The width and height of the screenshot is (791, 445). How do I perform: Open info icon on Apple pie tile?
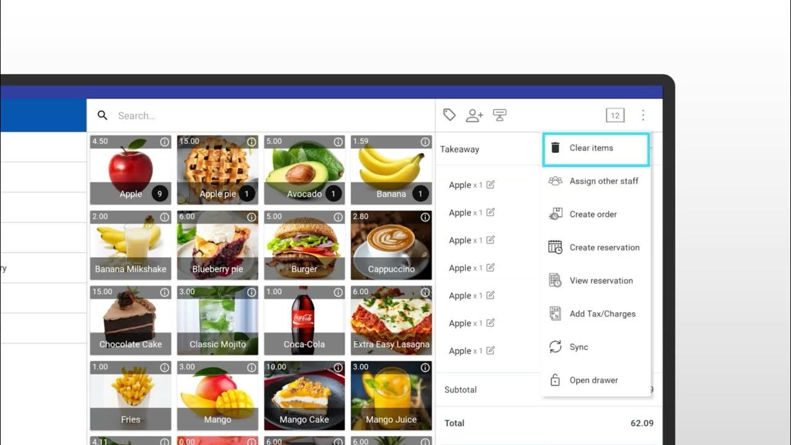[x=252, y=142]
